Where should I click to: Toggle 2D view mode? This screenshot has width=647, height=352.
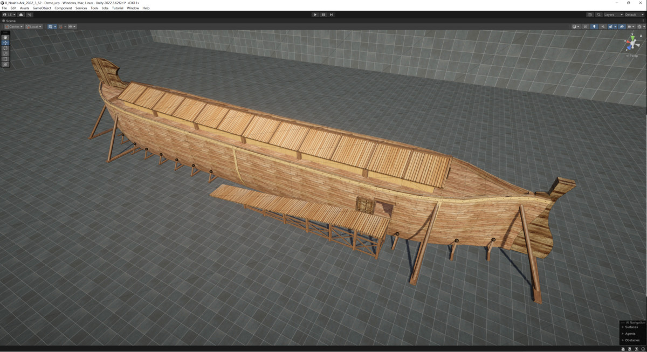(x=585, y=26)
